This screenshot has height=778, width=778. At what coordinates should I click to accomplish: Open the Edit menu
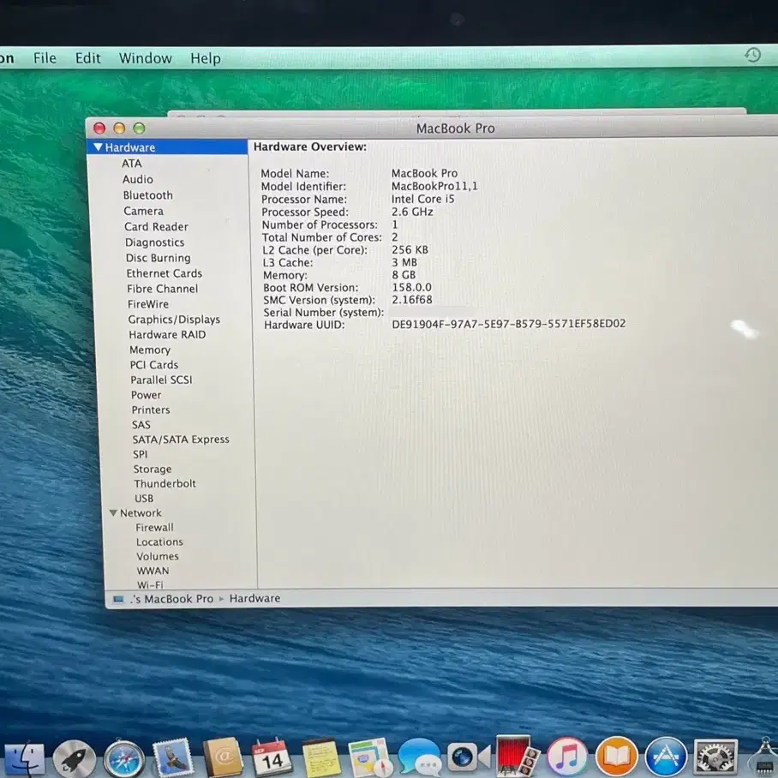pyautogui.click(x=87, y=58)
